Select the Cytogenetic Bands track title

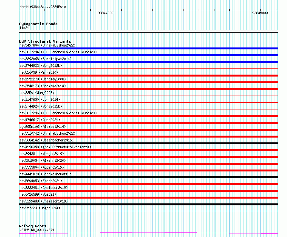coord(38,24)
